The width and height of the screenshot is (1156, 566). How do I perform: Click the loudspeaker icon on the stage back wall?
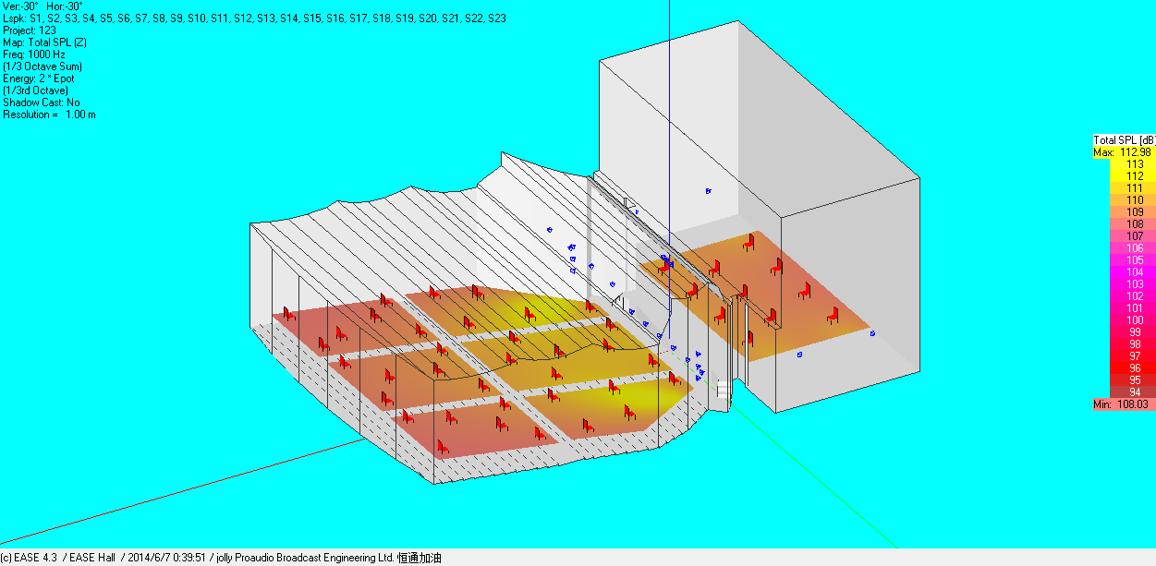pyautogui.click(x=708, y=191)
